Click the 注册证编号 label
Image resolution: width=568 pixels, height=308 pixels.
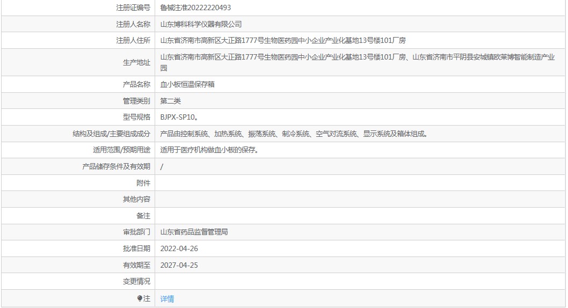[133, 8]
